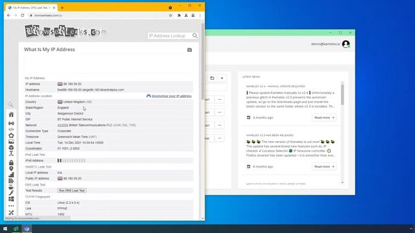Viewport: 415px width, 233px height.
Task: Open the Chrome three-dot menu
Action: 200,16
